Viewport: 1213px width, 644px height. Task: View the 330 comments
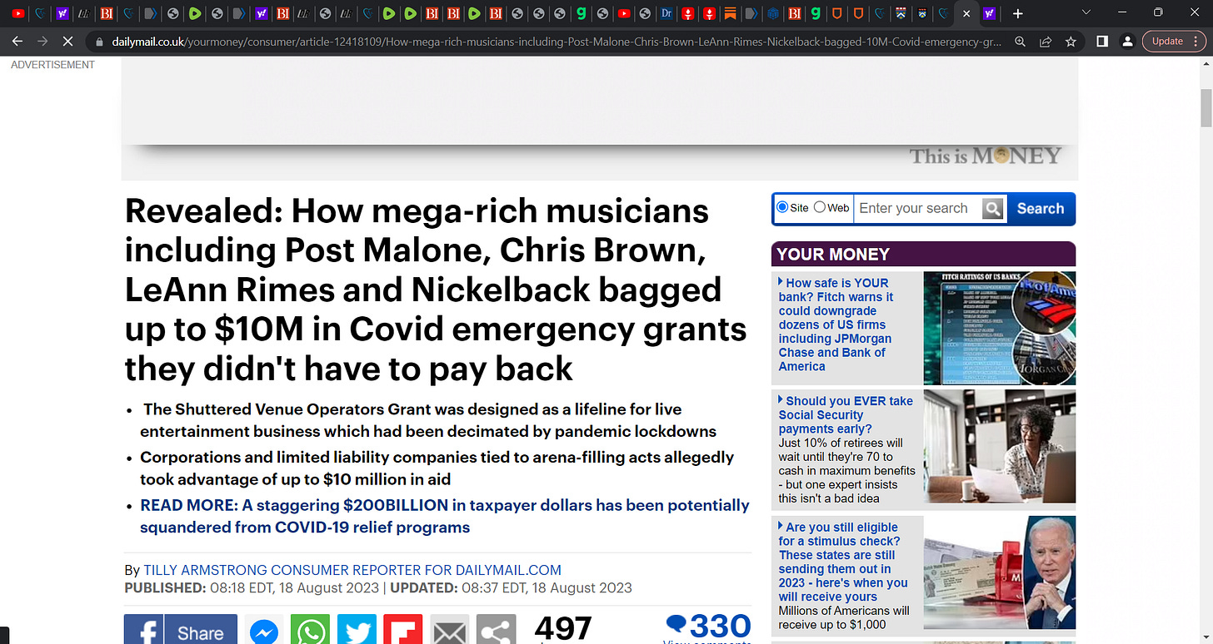[x=709, y=628]
